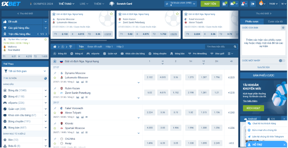Pin the Khimki match
This screenshot has width=288, height=148.
click(x=55, y=124)
